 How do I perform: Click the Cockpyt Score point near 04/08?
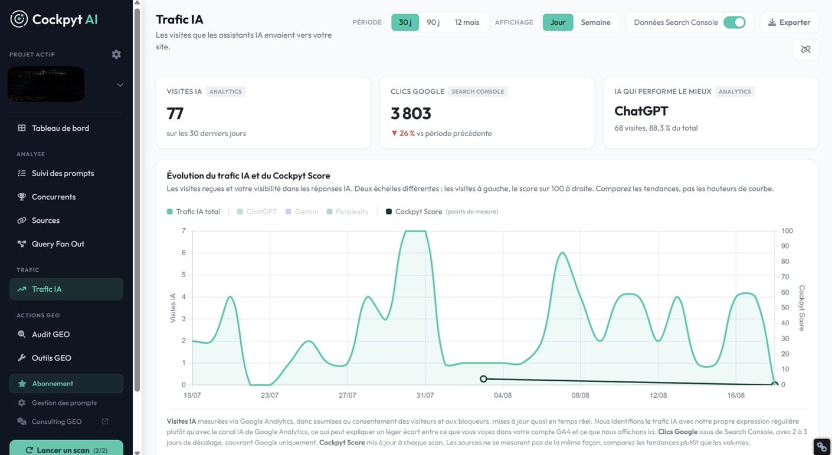(x=483, y=379)
